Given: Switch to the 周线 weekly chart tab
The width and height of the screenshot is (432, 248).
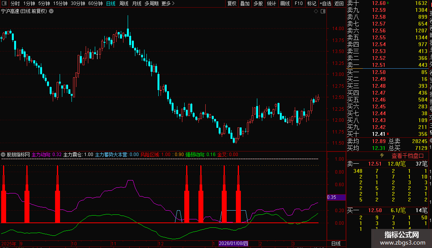Looking at the screenshot, I should [123, 3].
